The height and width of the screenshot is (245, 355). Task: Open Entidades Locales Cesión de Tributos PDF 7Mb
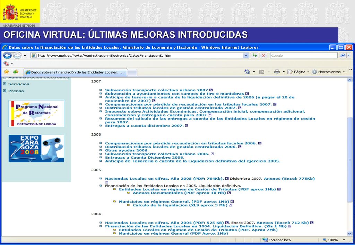[x=198, y=230]
